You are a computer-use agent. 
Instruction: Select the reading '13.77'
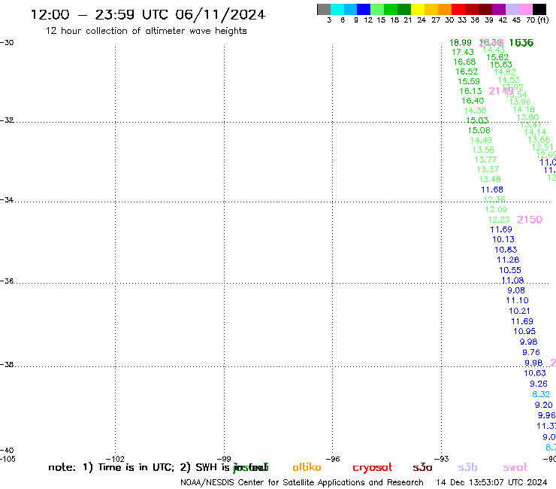click(486, 159)
